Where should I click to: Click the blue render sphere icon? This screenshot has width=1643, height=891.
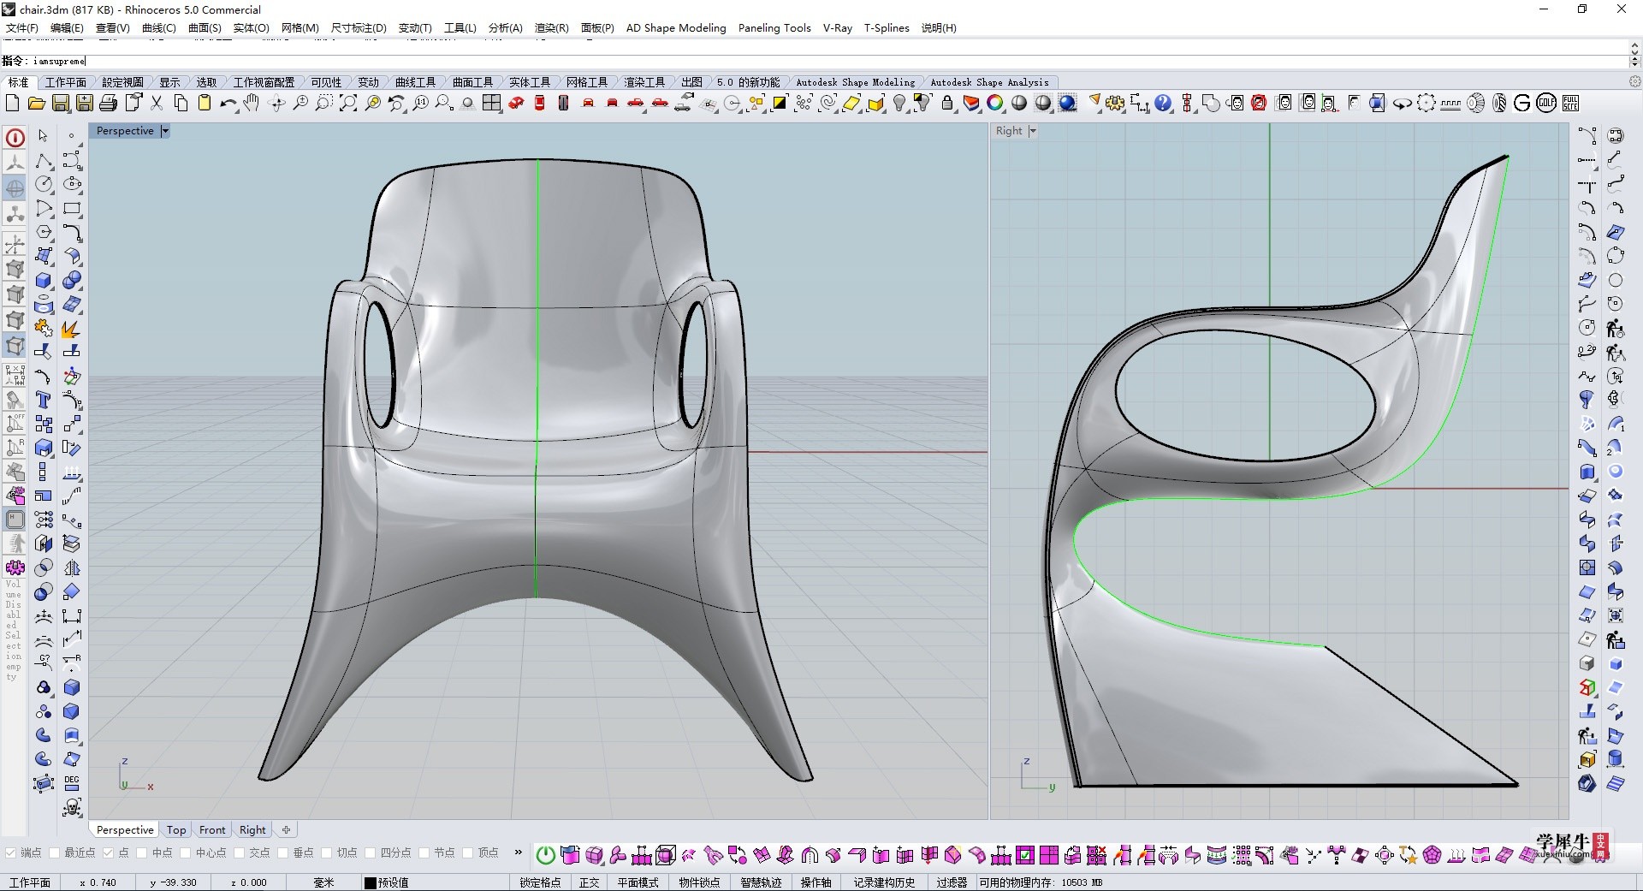1067,104
